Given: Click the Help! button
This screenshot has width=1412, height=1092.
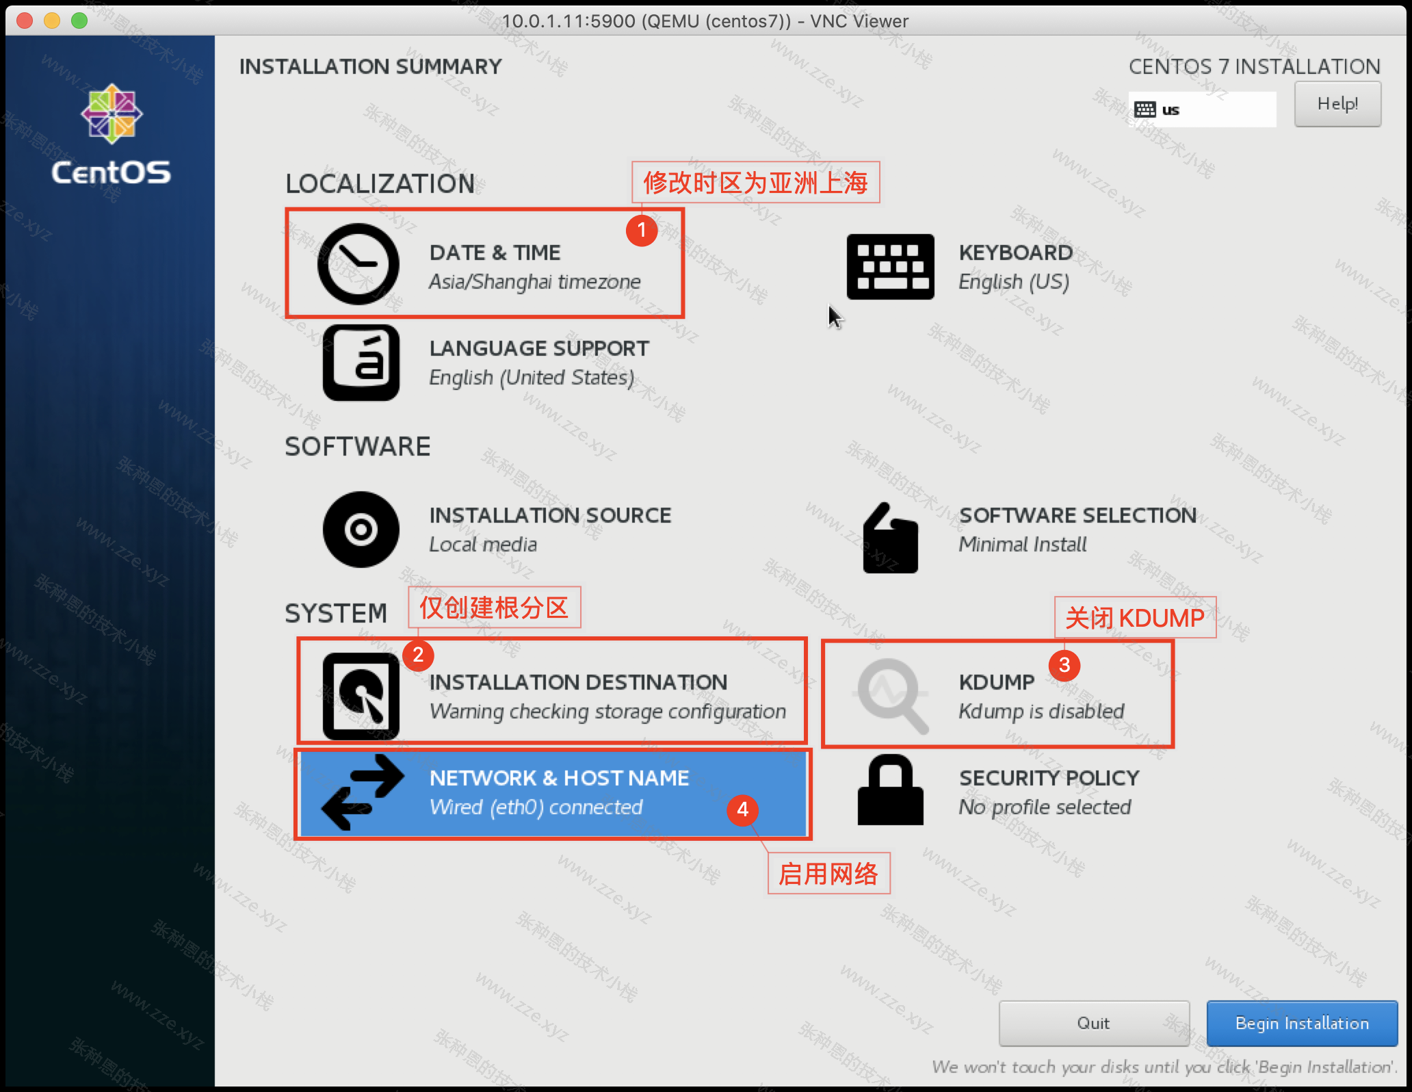Looking at the screenshot, I should coord(1337,104).
